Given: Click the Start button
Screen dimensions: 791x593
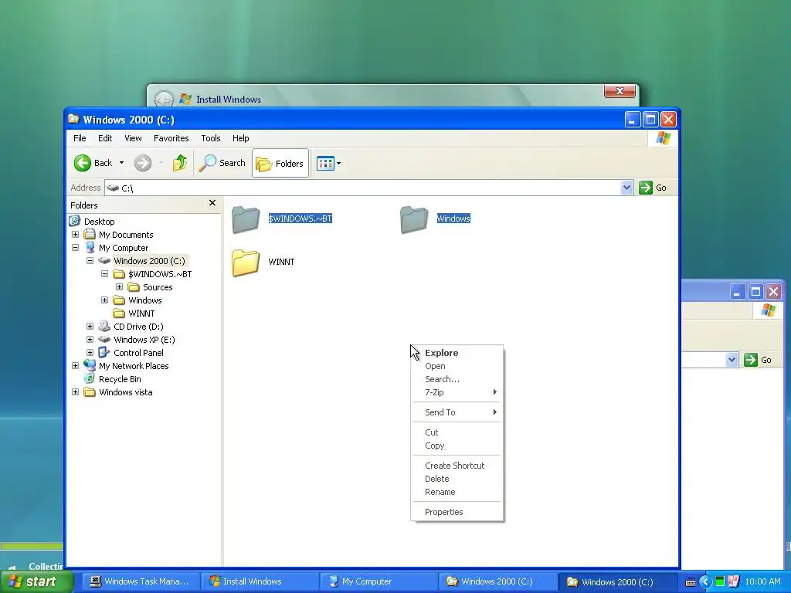Looking at the screenshot, I should [36, 582].
